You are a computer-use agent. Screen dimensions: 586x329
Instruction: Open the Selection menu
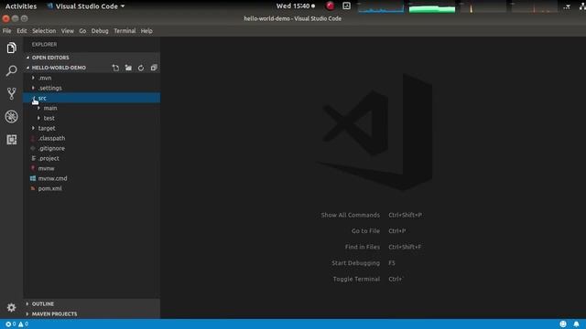[x=44, y=31]
